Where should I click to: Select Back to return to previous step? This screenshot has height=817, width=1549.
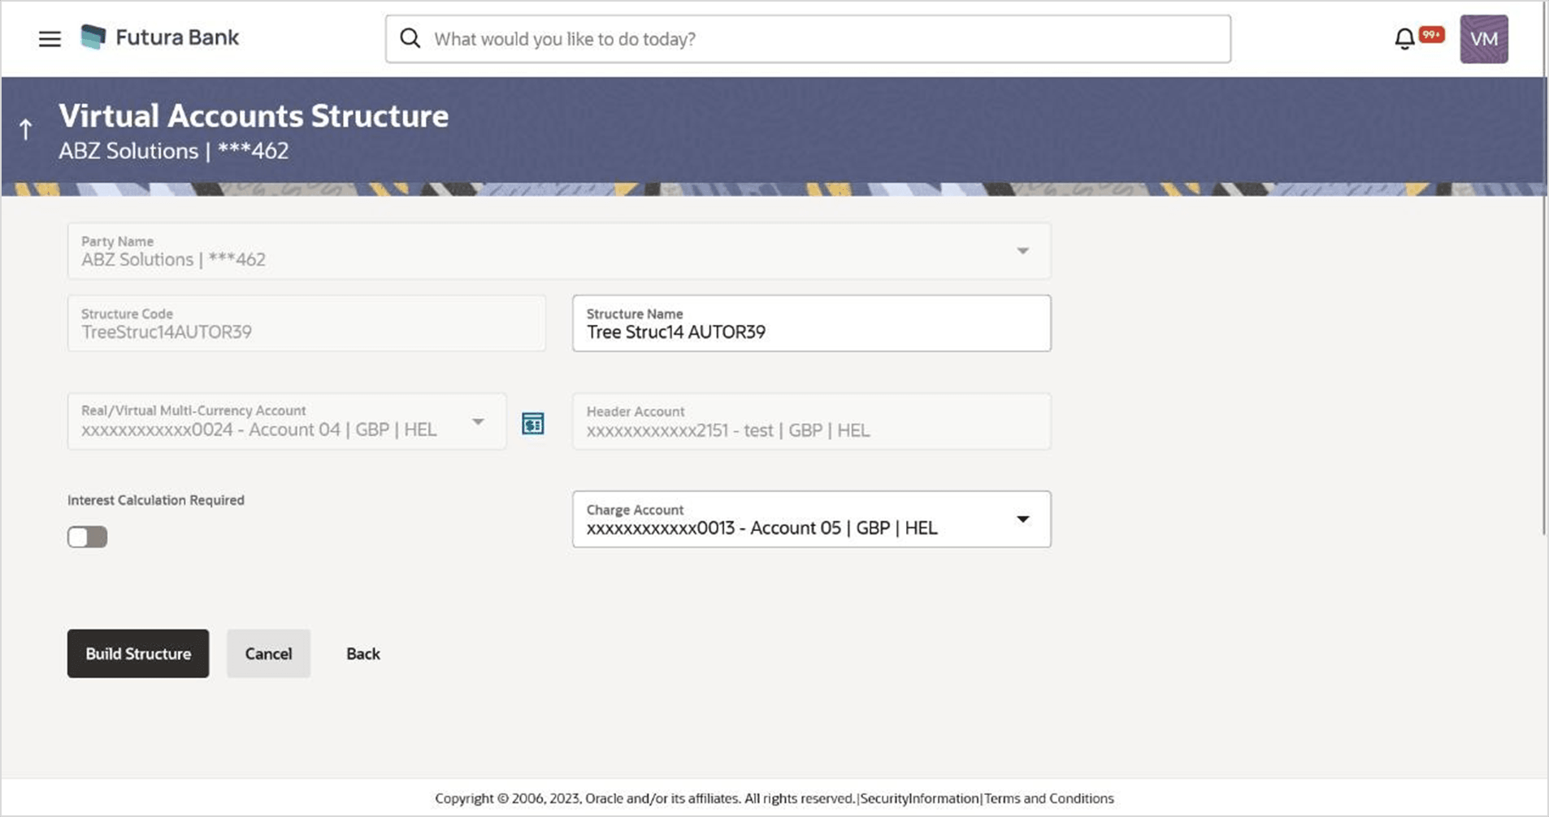pos(362,653)
